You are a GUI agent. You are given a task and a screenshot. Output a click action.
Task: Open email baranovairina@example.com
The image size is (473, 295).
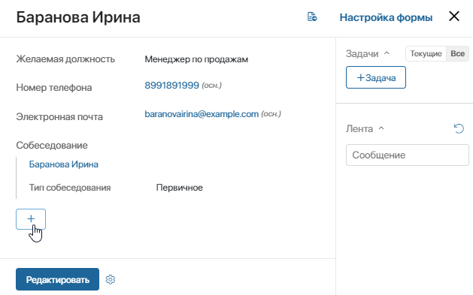pyautogui.click(x=202, y=114)
